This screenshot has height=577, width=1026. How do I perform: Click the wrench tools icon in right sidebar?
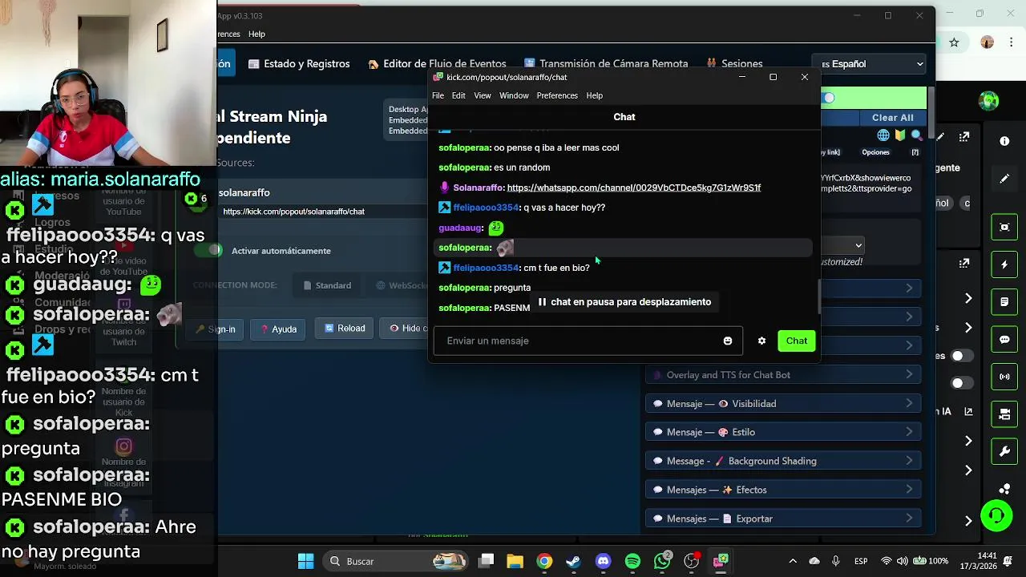click(x=1004, y=452)
